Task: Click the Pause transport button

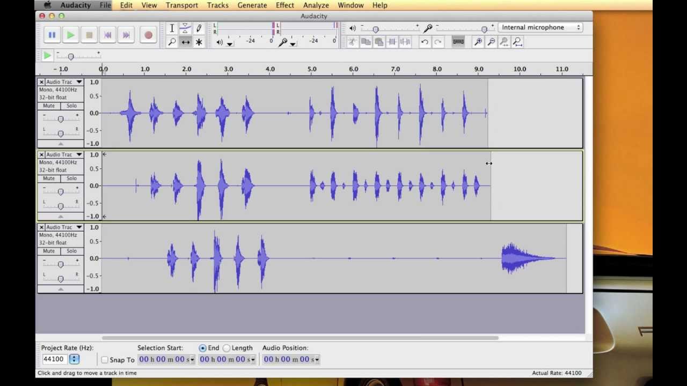Action: [x=52, y=35]
